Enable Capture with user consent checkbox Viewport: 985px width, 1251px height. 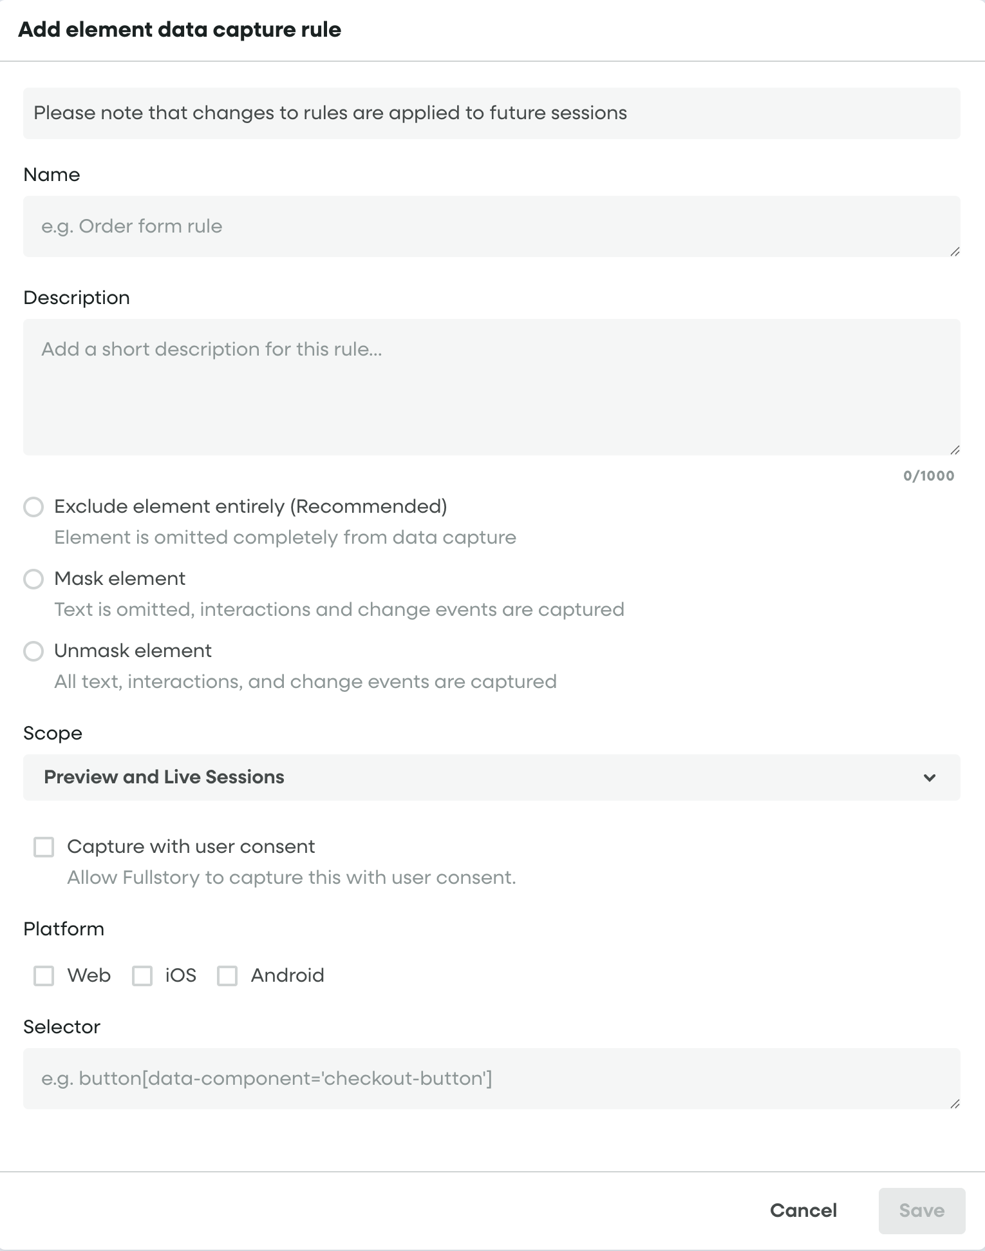(44, 847)
